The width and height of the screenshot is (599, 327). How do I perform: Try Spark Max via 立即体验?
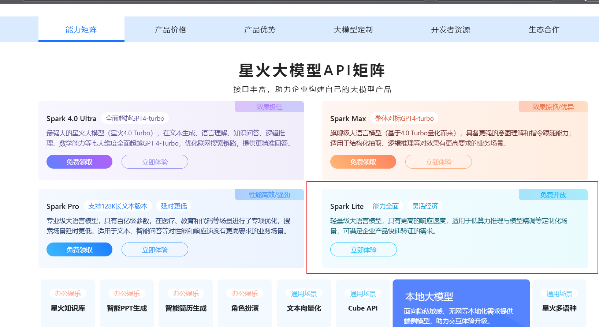(439, 162)
